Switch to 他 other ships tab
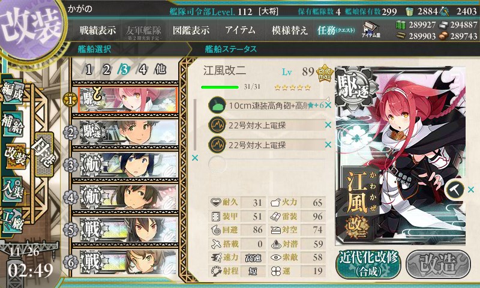The width and height of the screenshot is (480, 288). click(160, 70)
